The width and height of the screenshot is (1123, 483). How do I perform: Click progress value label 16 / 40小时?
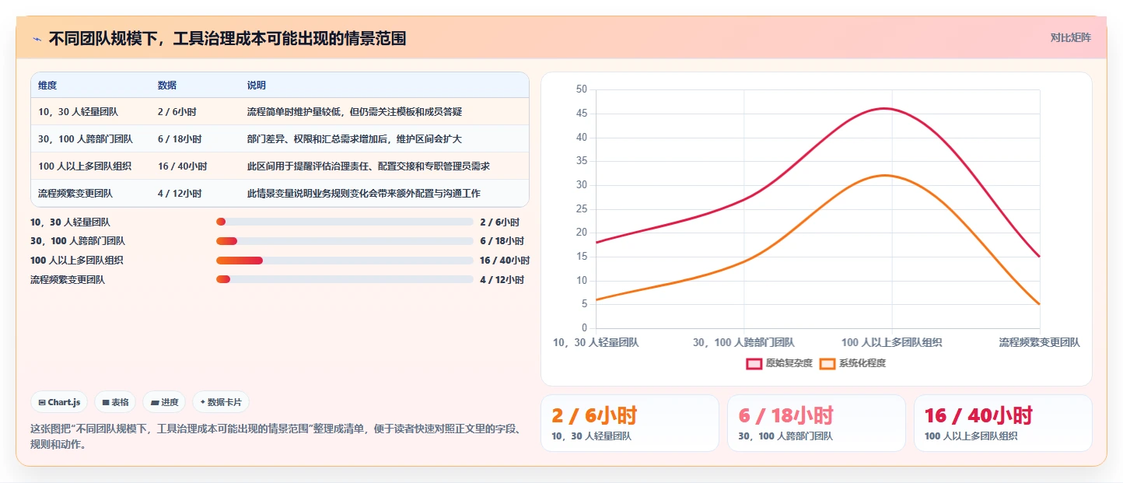(505, 261)
